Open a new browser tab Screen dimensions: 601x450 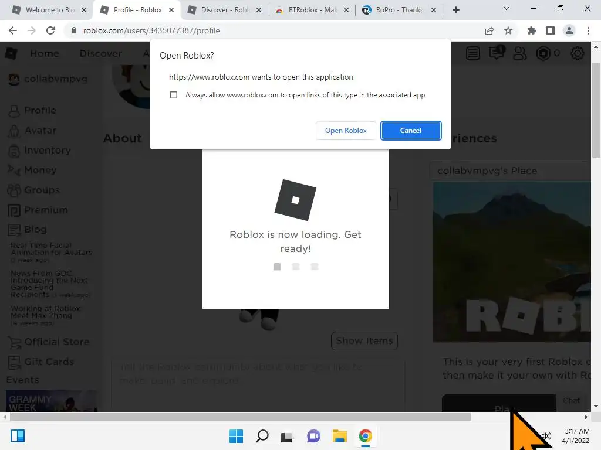tap(455, 10)
